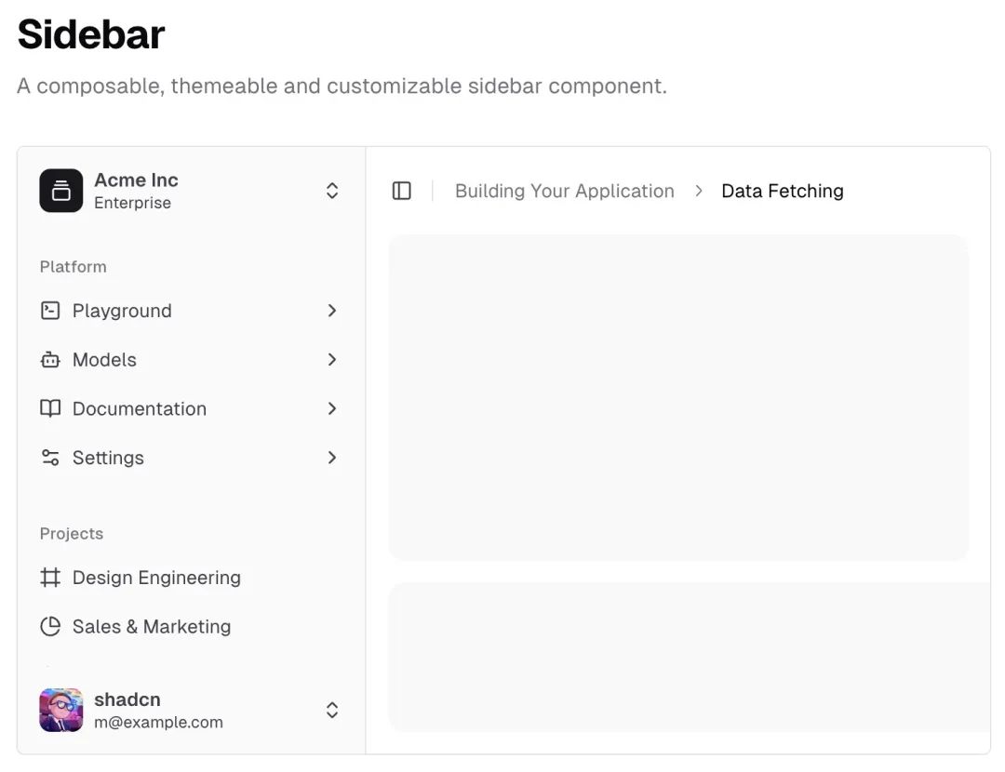Open the shadcn user menu chevron
Image resolution: width=1005 pixels, height=772 pixels.
(332, 710)
